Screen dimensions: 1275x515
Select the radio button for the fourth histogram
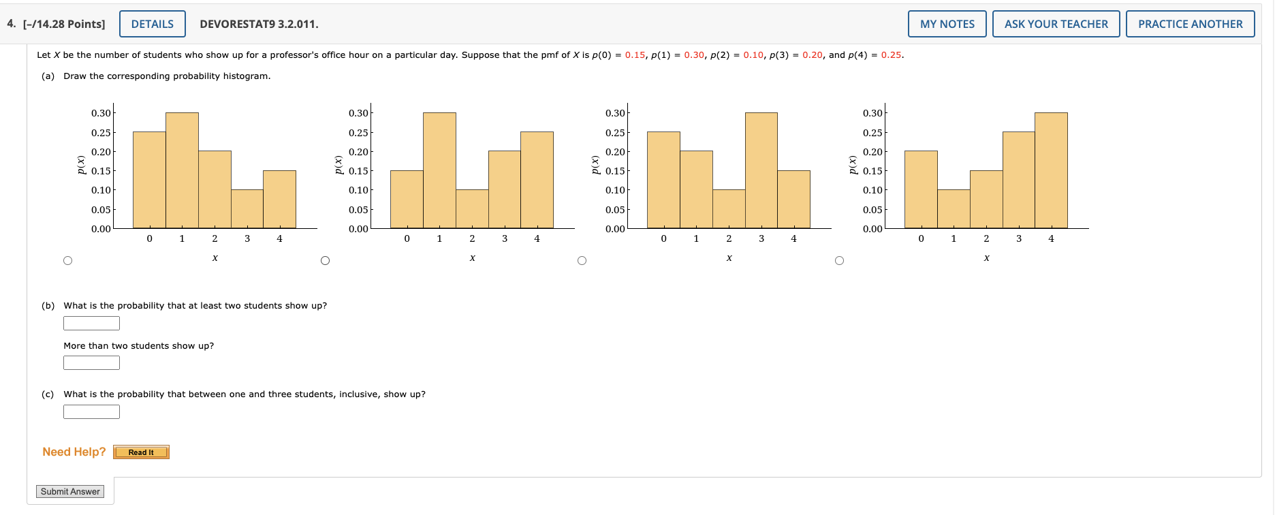[x=839, y=260]
